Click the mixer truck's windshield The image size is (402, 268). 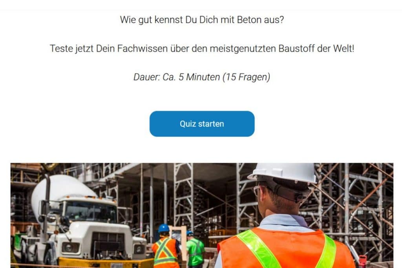point(91,211)
